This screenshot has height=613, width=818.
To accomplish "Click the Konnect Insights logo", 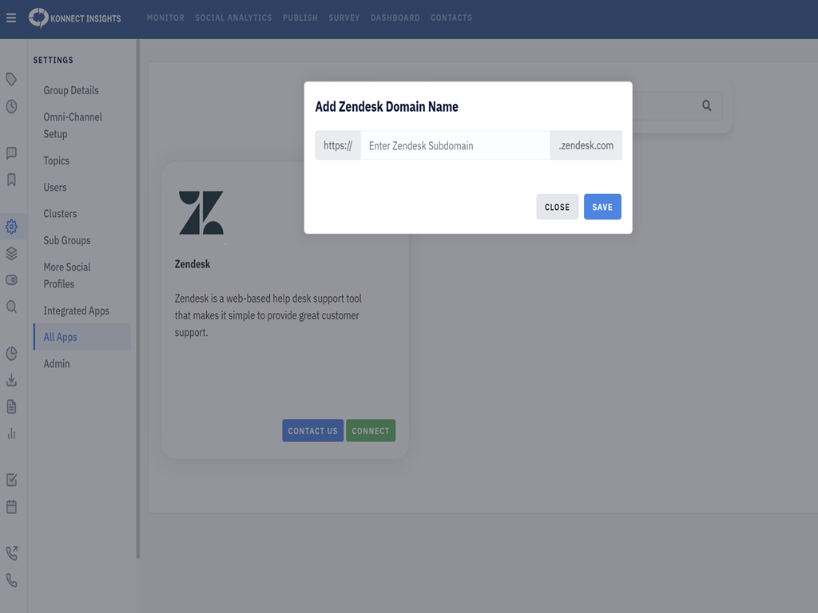I will (x=75, y=18).
